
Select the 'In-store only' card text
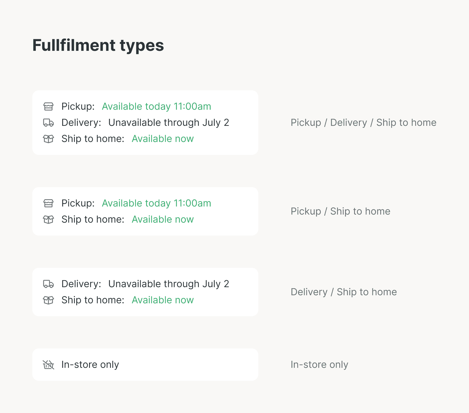[90, 365]
